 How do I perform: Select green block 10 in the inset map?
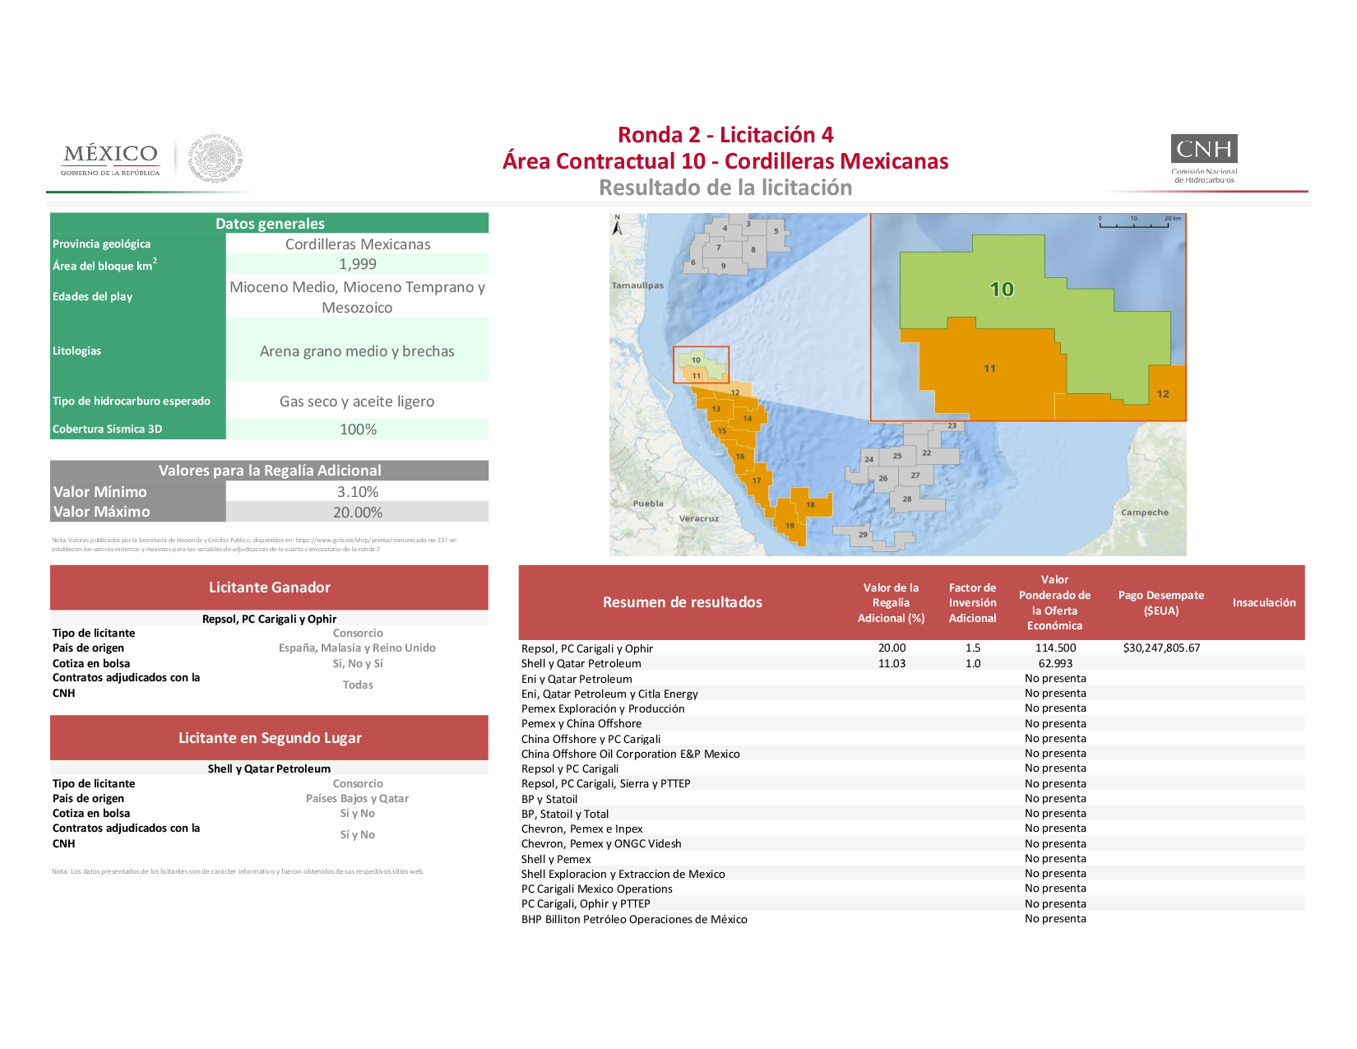[x=1002, y=289]
